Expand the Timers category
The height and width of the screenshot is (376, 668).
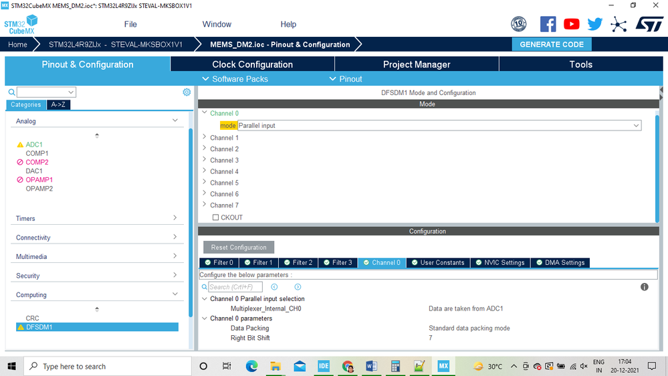pos(175,218)
